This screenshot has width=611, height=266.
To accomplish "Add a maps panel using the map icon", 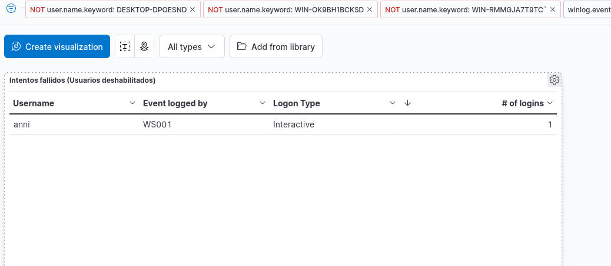I will [144, 46].
